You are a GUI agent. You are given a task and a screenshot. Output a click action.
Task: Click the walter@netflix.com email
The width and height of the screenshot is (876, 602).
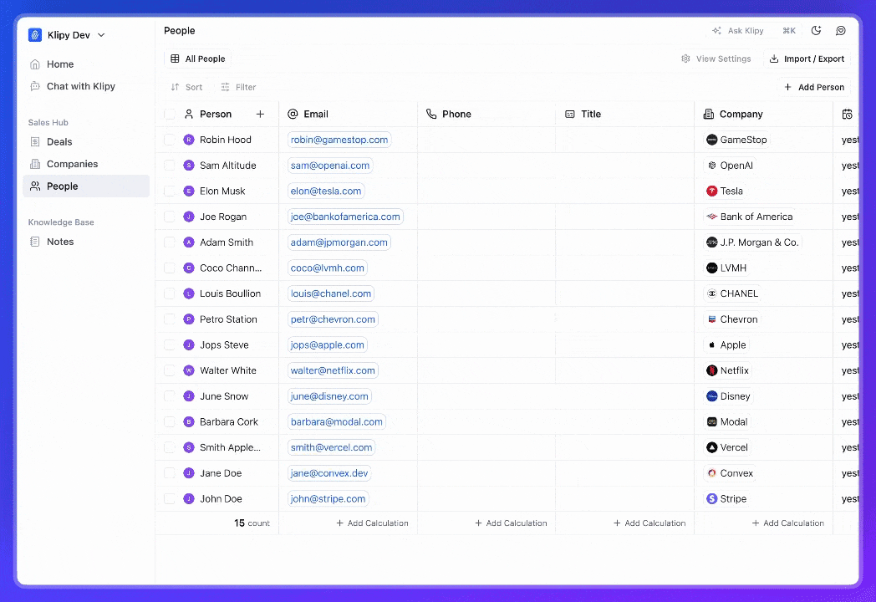point(333,370)
